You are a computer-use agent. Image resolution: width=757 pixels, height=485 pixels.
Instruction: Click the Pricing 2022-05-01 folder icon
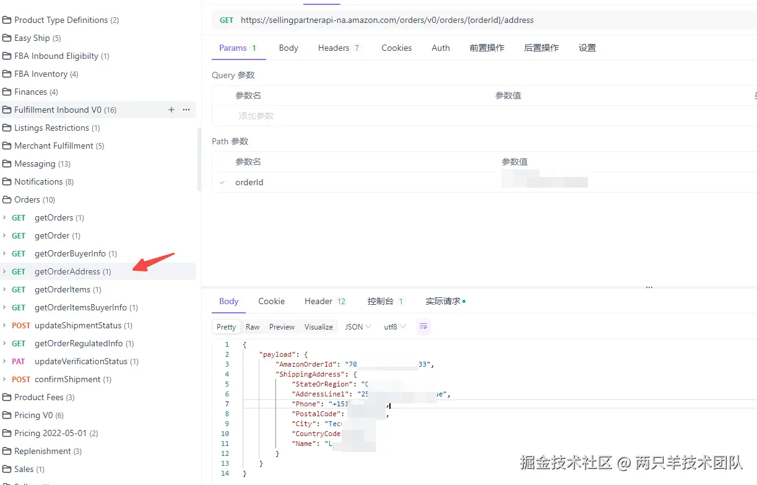click(7, 433)
